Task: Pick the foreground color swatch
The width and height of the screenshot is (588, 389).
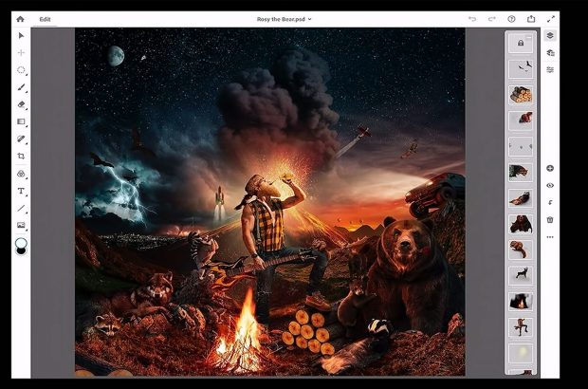Action: (21, 243)
